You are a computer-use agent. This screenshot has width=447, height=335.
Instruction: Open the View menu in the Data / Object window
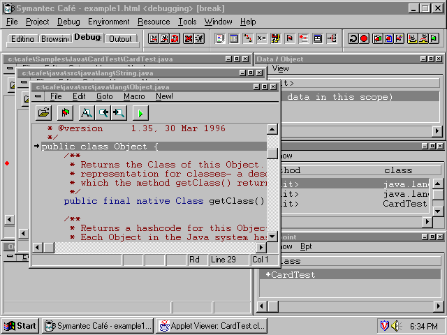pyautogui.click(x=280, y=68)
